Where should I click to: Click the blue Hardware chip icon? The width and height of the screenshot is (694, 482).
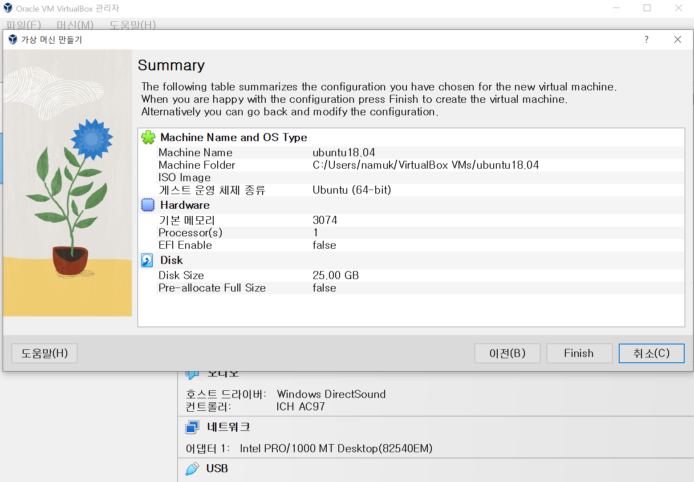pos(148,205)
